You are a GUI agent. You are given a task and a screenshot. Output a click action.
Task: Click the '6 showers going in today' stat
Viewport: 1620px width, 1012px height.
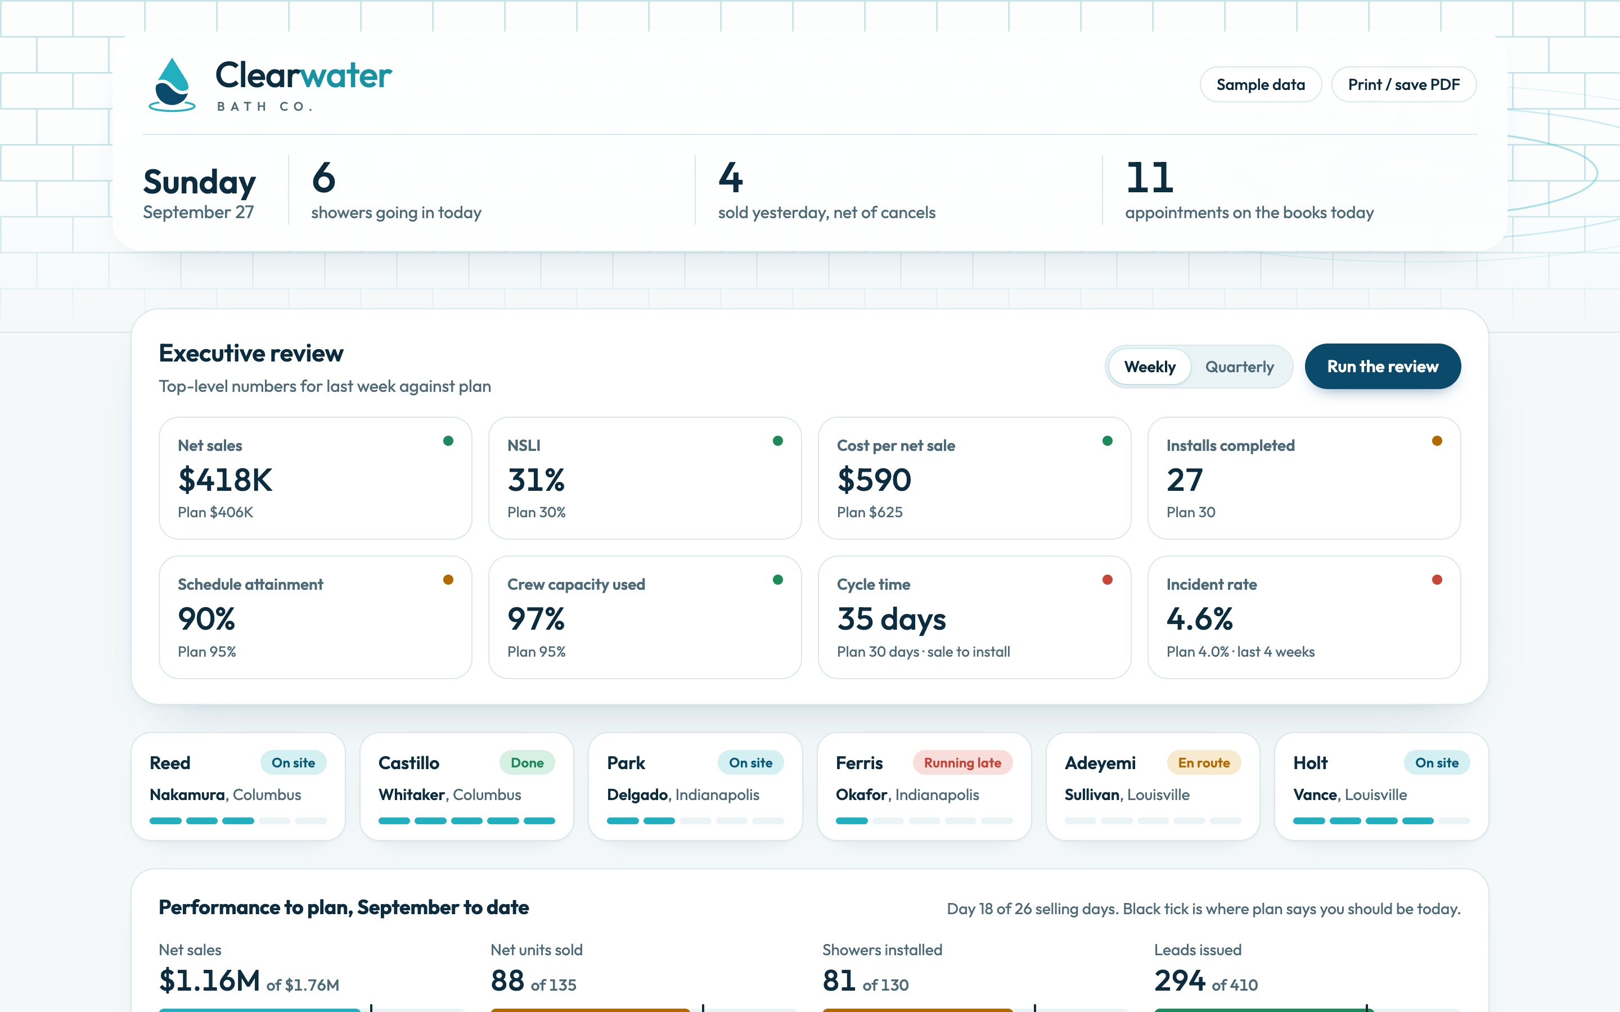(x=395, y=191)
